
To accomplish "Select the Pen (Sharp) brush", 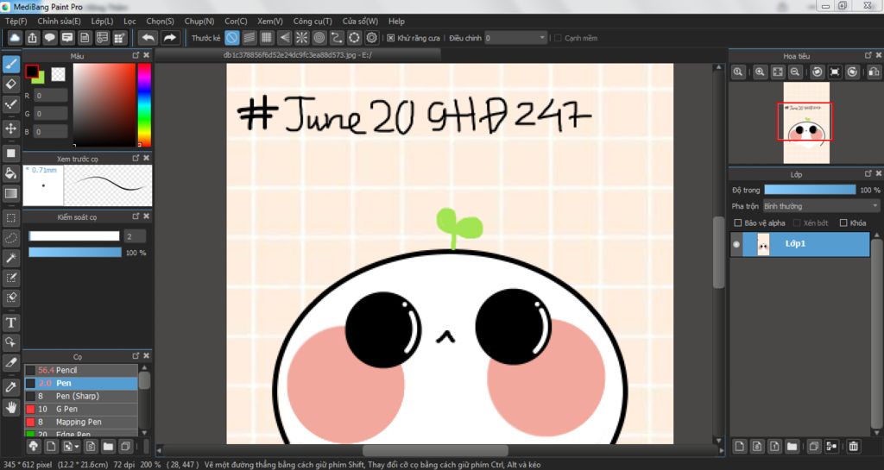I will tap(81, 396).
